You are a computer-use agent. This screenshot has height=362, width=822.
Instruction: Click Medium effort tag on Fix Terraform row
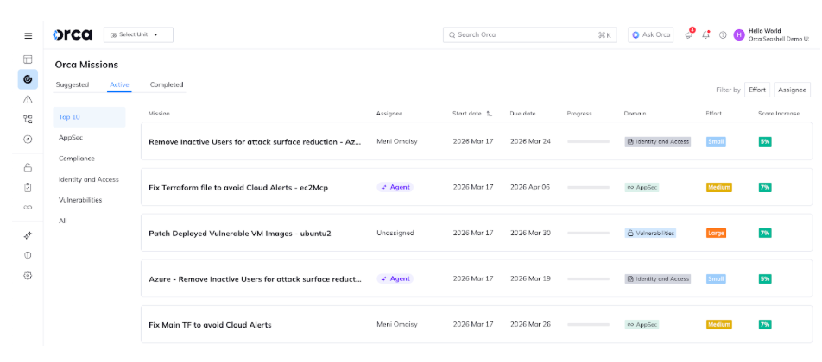point(718,187)
